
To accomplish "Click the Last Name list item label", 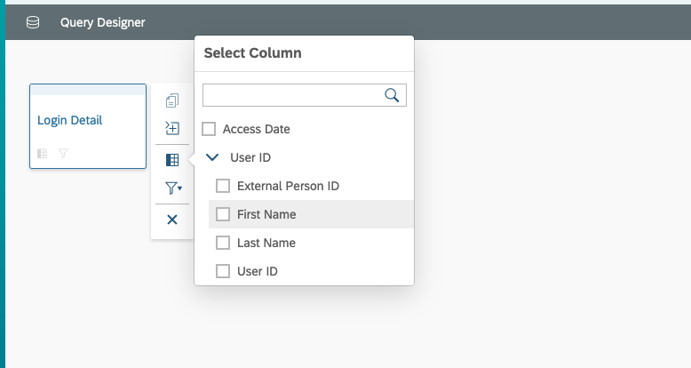I will coord(266,243).
